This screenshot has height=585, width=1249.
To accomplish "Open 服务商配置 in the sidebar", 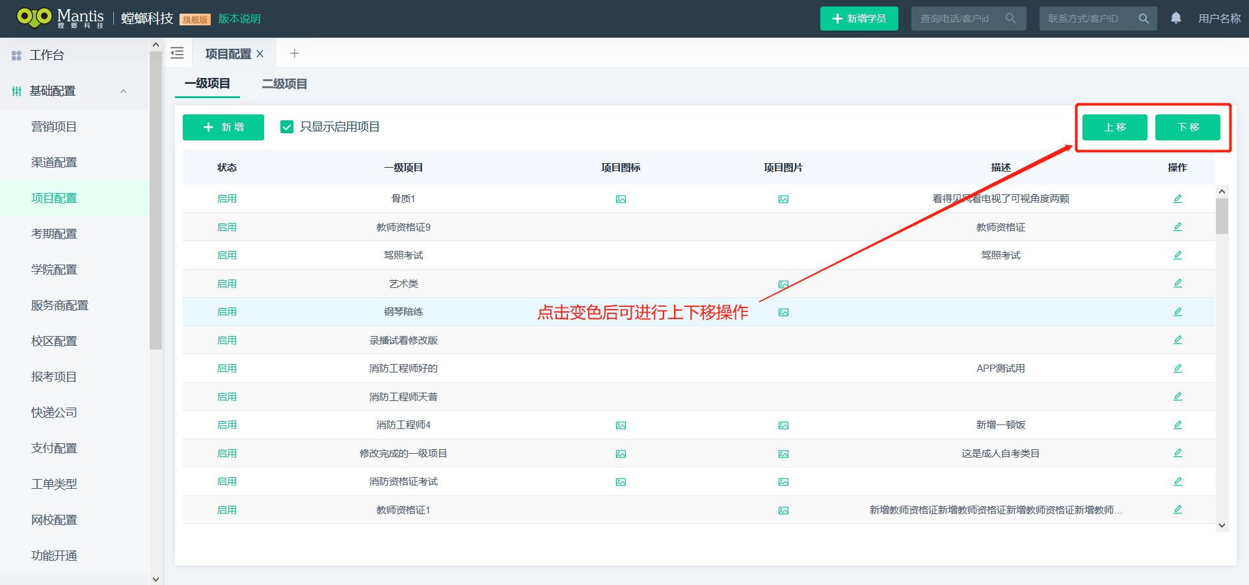I will click(60, 305).
